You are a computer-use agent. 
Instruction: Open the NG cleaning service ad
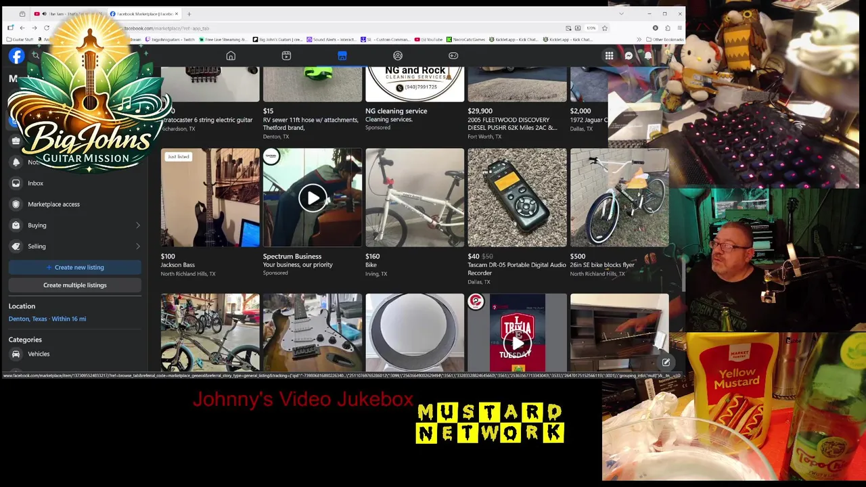[415, 85]
